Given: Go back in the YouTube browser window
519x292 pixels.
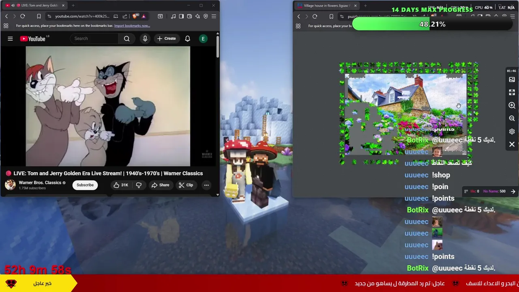Looking at the screenshot, I should point(6,16).
